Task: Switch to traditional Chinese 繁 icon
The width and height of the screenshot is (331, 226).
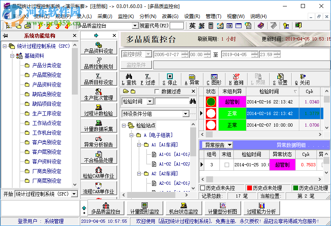Action: (x=201, y=26)
